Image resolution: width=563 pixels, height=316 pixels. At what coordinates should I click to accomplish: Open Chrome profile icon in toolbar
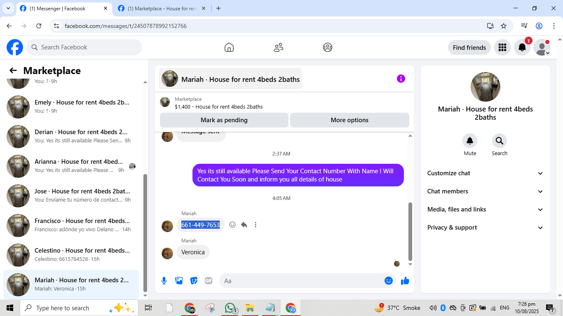539,26
